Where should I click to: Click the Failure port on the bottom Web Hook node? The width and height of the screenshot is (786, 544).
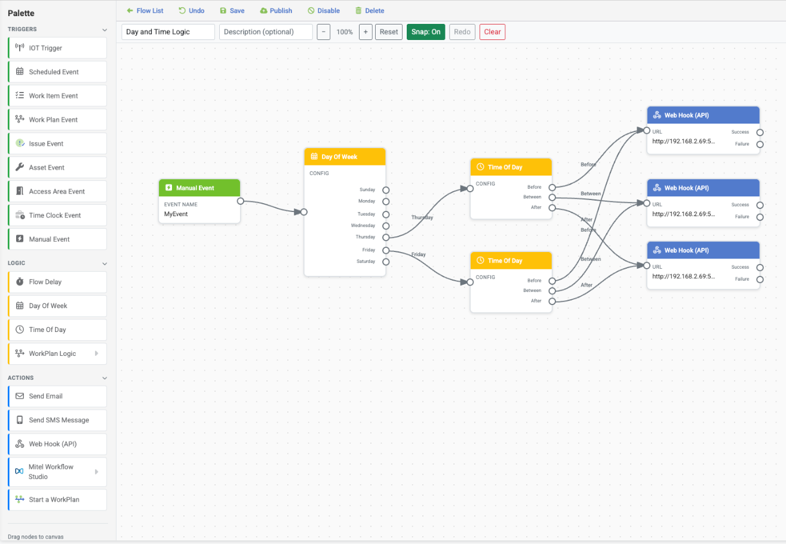pyautogui.click(x=760, y=279)
